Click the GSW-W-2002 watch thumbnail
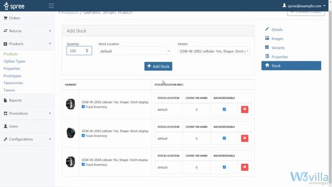Screen dimensions: 332x187 click(71, 104)
